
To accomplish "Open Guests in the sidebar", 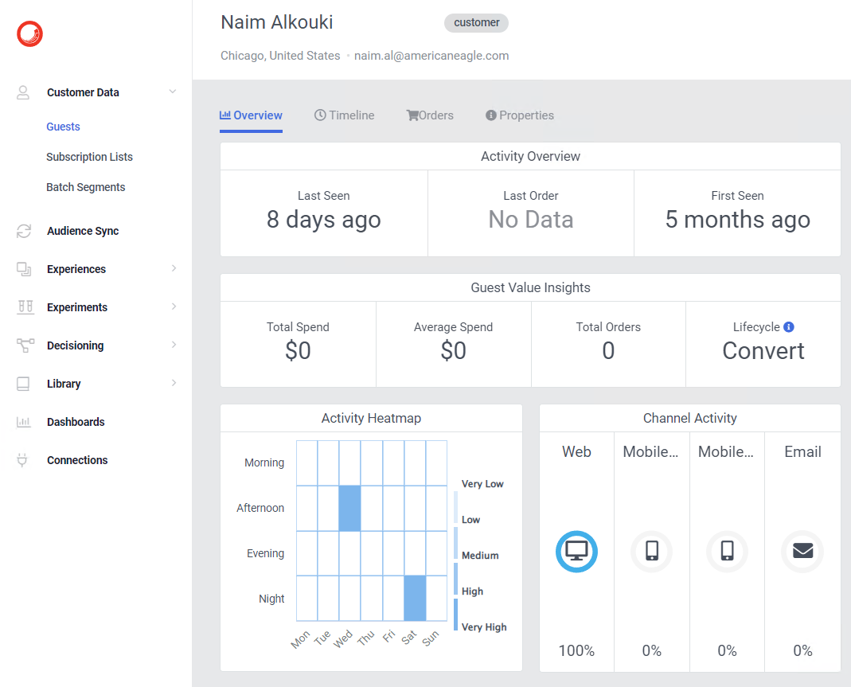I will click(63, 127).
